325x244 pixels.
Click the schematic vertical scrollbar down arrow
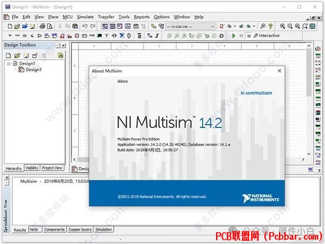click(x=309, y=154)
